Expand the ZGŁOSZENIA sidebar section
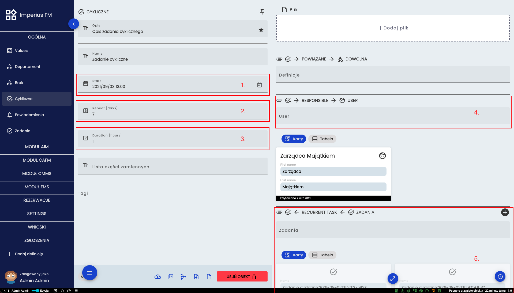Viewport: 514px width, 293px height. [37, 241]
